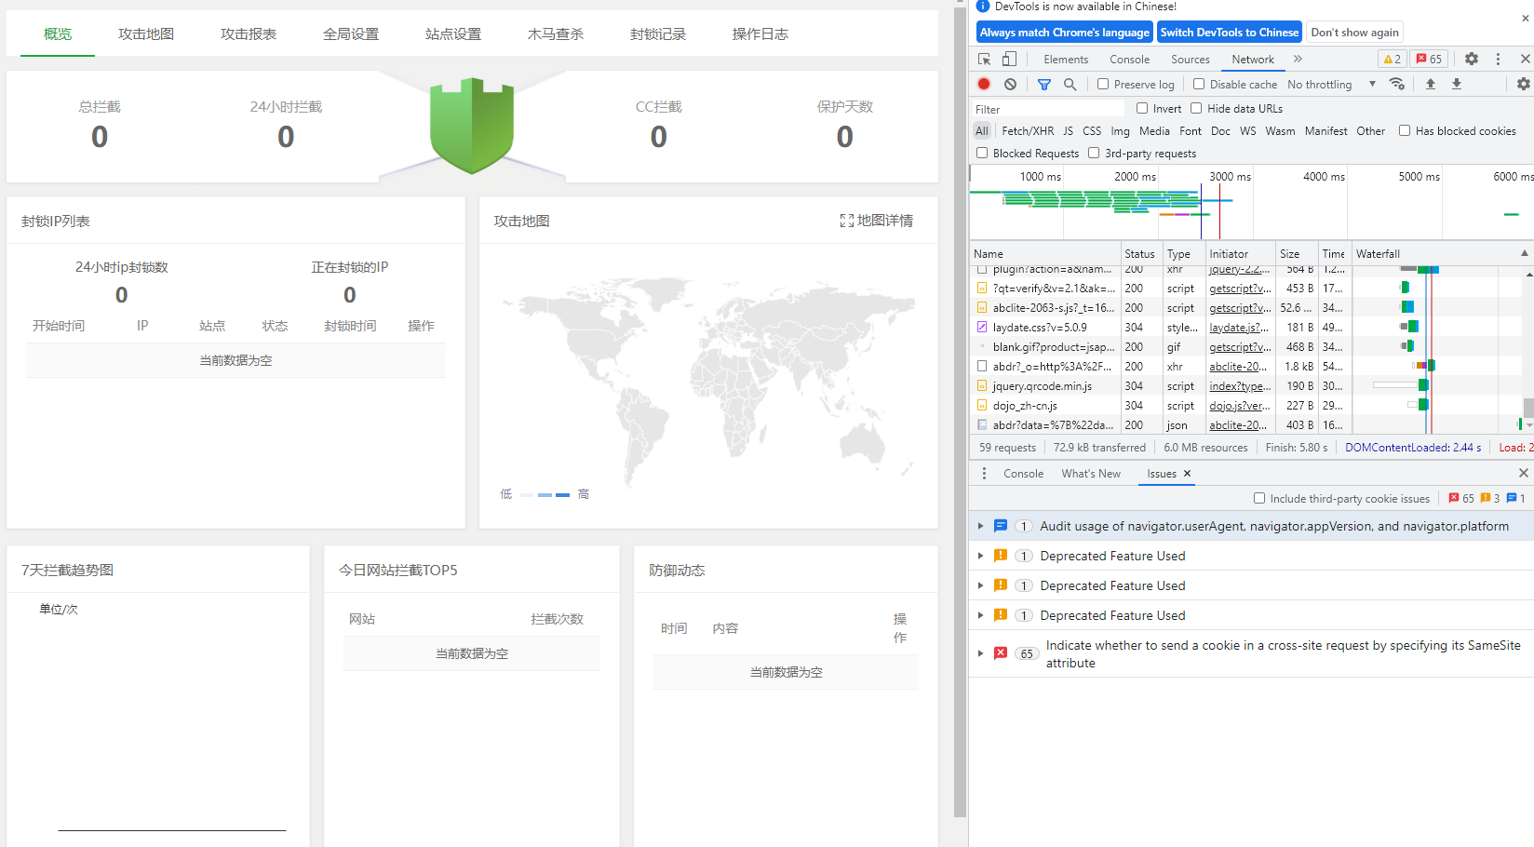The width and height of the screenshot is (1534, 847).
Task: Click breaking changes badge 3 in Issues toolbar
Action: click(1489, 498)
